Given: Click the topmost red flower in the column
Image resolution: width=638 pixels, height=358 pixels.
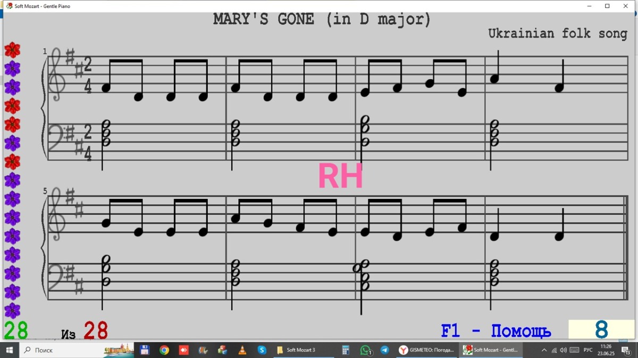Looking at the screenshot, I should click(12, 50).
